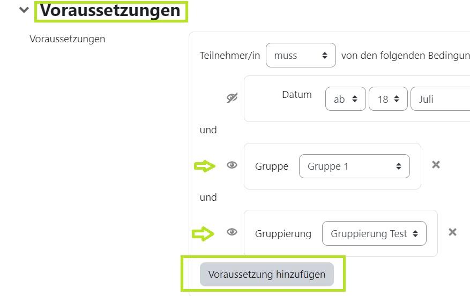This screenshot has height=296, width=470.
Task: Remove the Gruppierung condition with X icon
Action: click(452, 232)
